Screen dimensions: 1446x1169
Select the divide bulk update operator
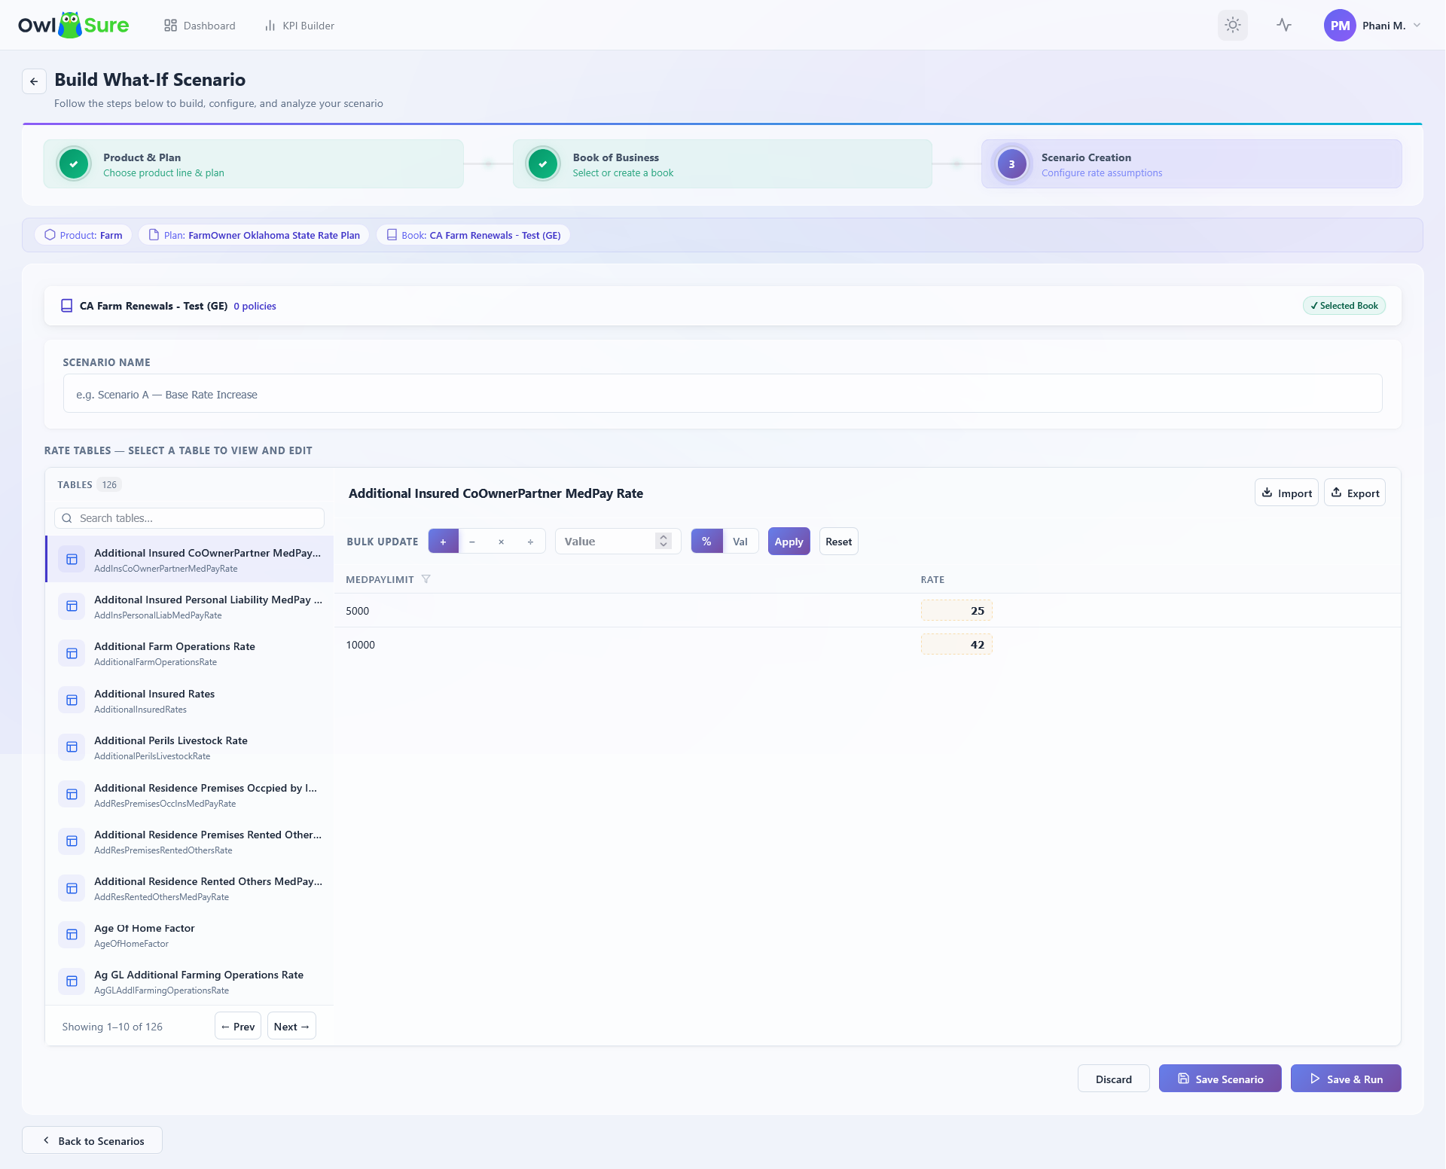530,542
